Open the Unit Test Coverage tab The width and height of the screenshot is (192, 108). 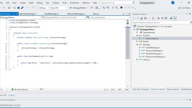click(x=140, y=89)
